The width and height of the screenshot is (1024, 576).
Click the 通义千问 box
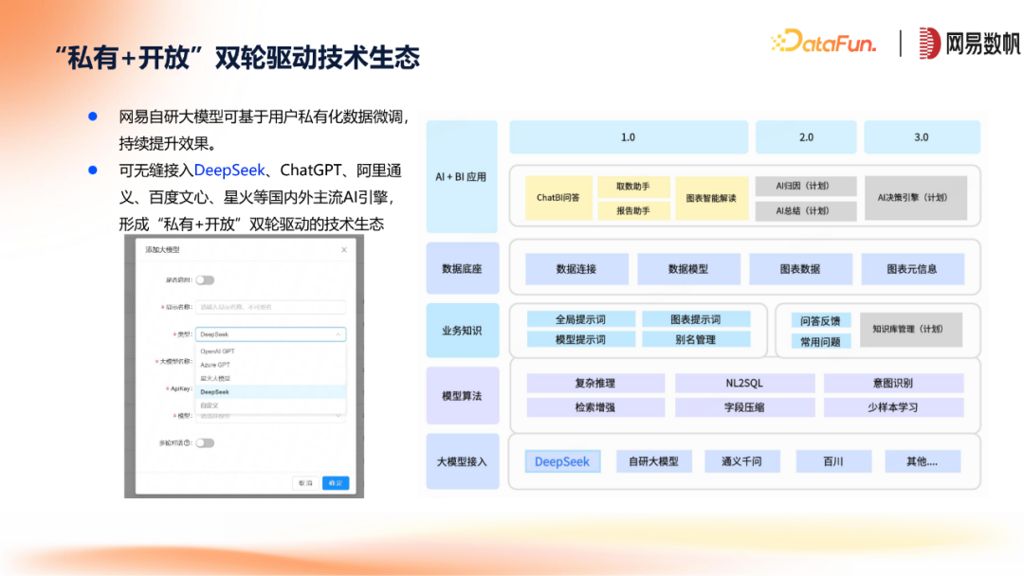(x=741, y=461)
